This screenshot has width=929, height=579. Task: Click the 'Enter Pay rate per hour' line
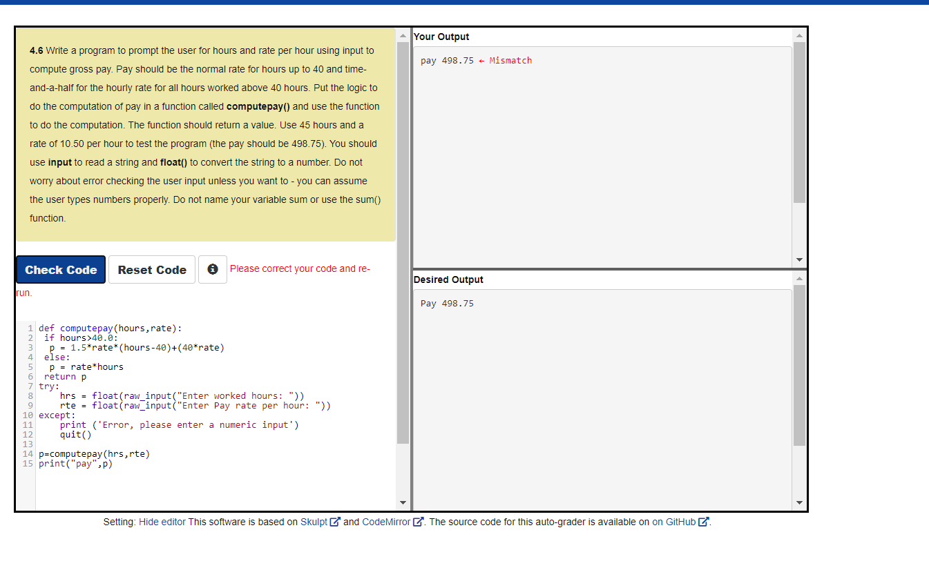(x=195, y=406)
